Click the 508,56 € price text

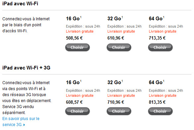[74, 38]
